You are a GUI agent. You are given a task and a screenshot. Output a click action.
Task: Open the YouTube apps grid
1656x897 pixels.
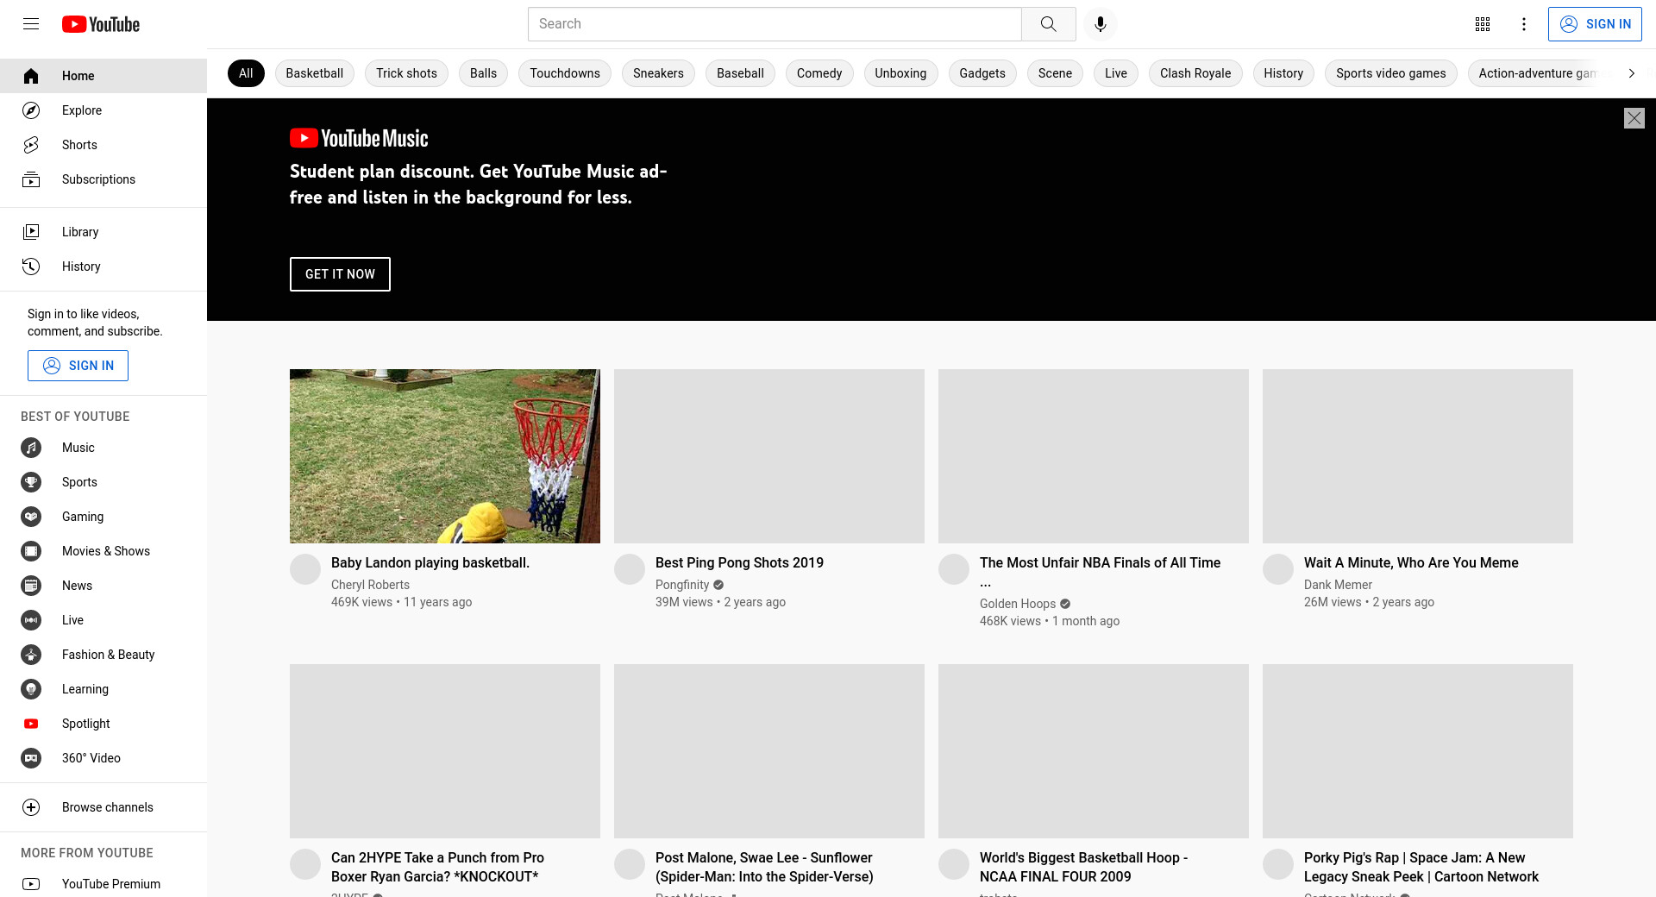[x=1483, y=24]
